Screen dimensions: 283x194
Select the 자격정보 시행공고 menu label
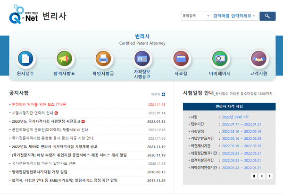click(x=142, y=74)
